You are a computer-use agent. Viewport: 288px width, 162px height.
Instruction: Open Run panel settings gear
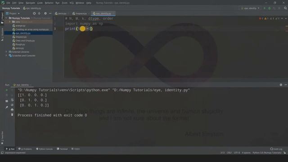point(281,85)
